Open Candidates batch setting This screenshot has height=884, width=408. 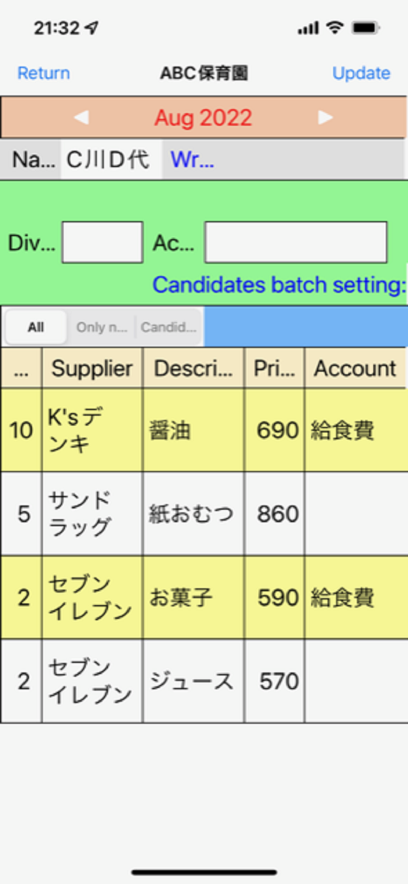278,285
